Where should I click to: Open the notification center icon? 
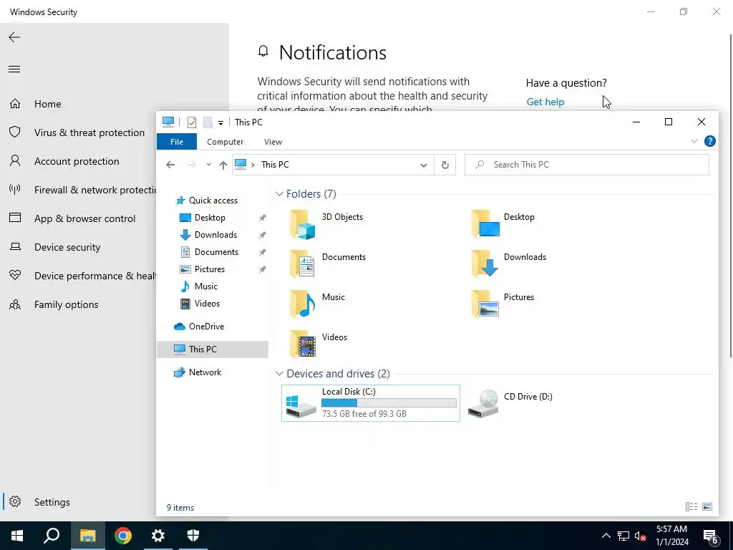711,536
